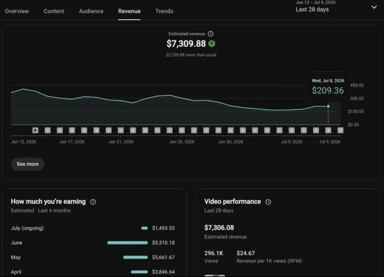Select the Revenue tab
Viewport: 384px width, 277px height.
129,11
